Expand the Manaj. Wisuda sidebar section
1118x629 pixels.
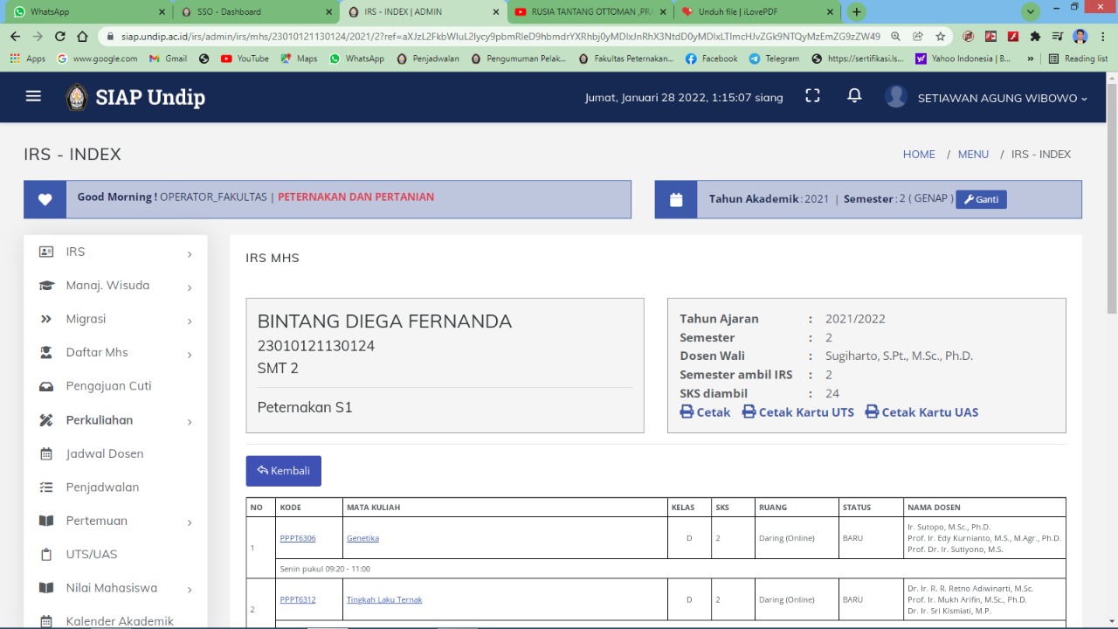click(x=115, y=286)
